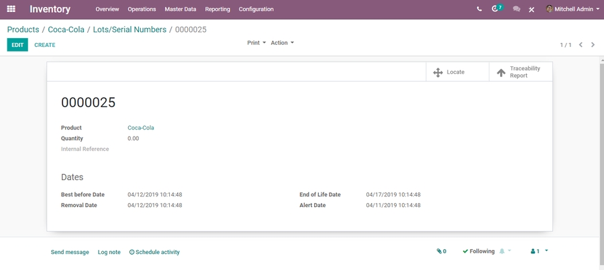
Task: Expand the Action dropdown menu
Action: 282,43
